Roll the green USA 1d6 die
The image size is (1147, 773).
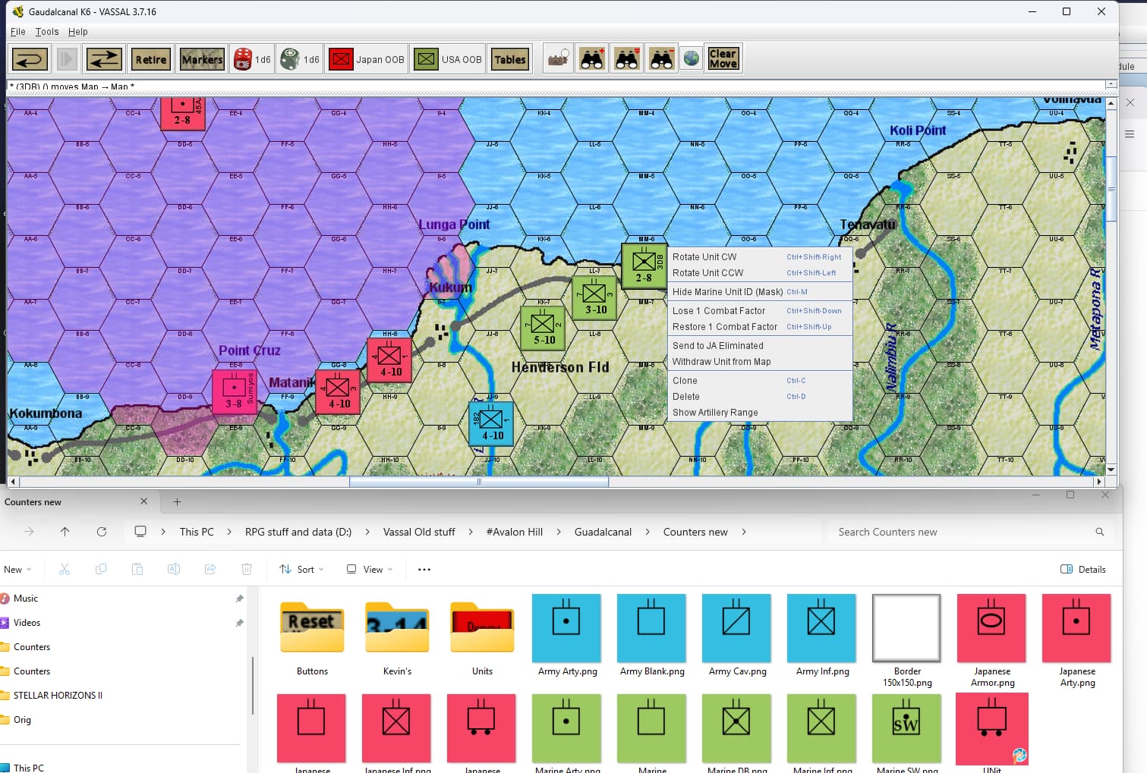point(300,59)
